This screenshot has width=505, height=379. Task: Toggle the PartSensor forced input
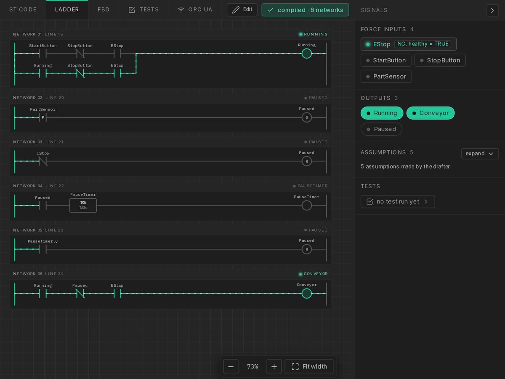pos(386,76)
